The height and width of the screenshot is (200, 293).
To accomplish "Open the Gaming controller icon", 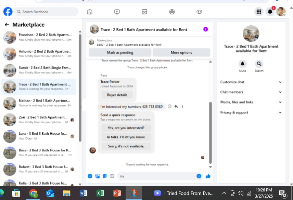I will pos(199,12).
